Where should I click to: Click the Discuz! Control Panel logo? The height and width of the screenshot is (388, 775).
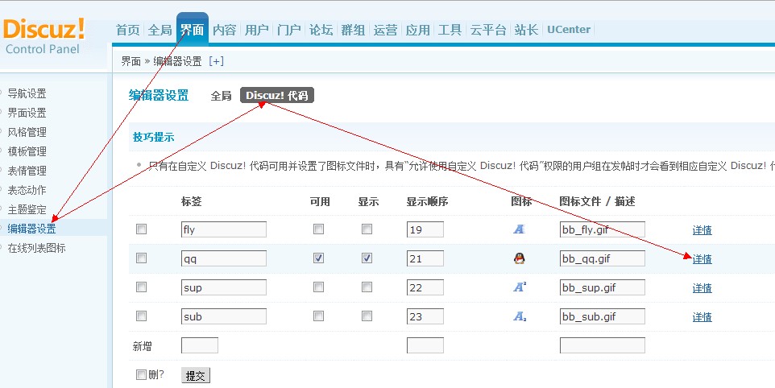pos(44,36)
